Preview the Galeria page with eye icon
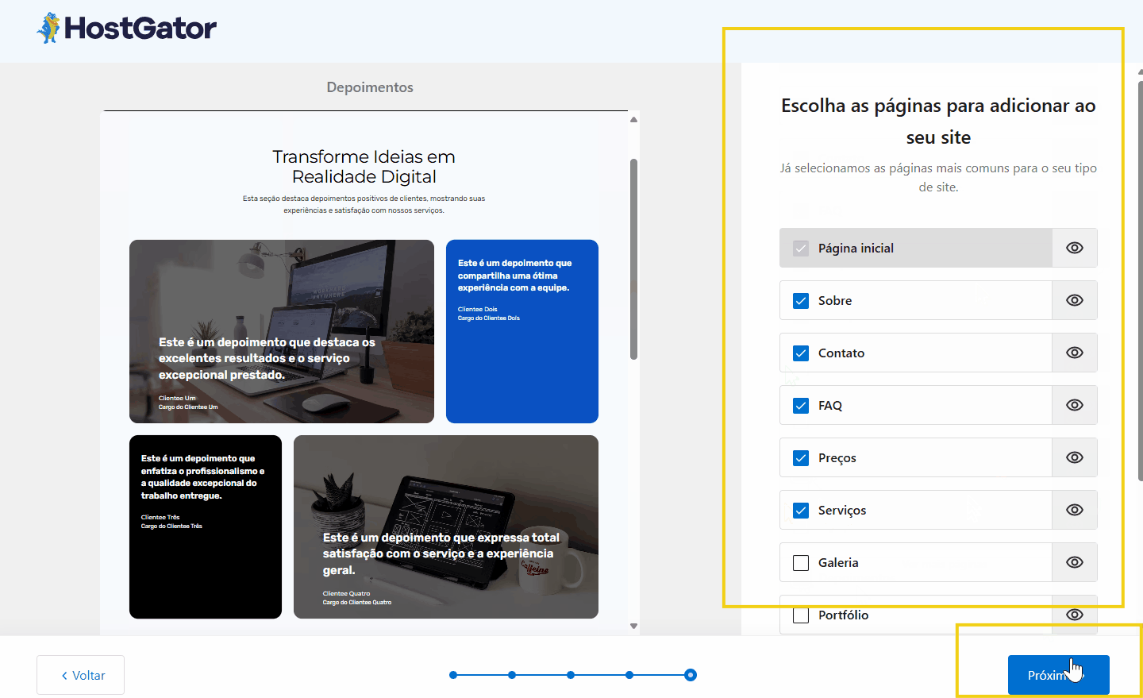This screenshot has height=698, width=1143. coord(1075,562)
